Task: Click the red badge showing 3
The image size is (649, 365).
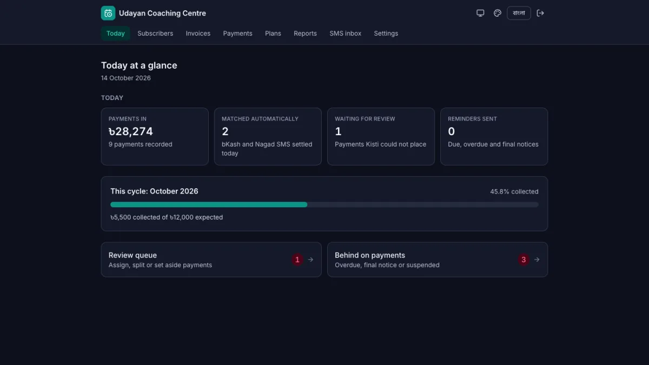Action: tap(523, 260)
